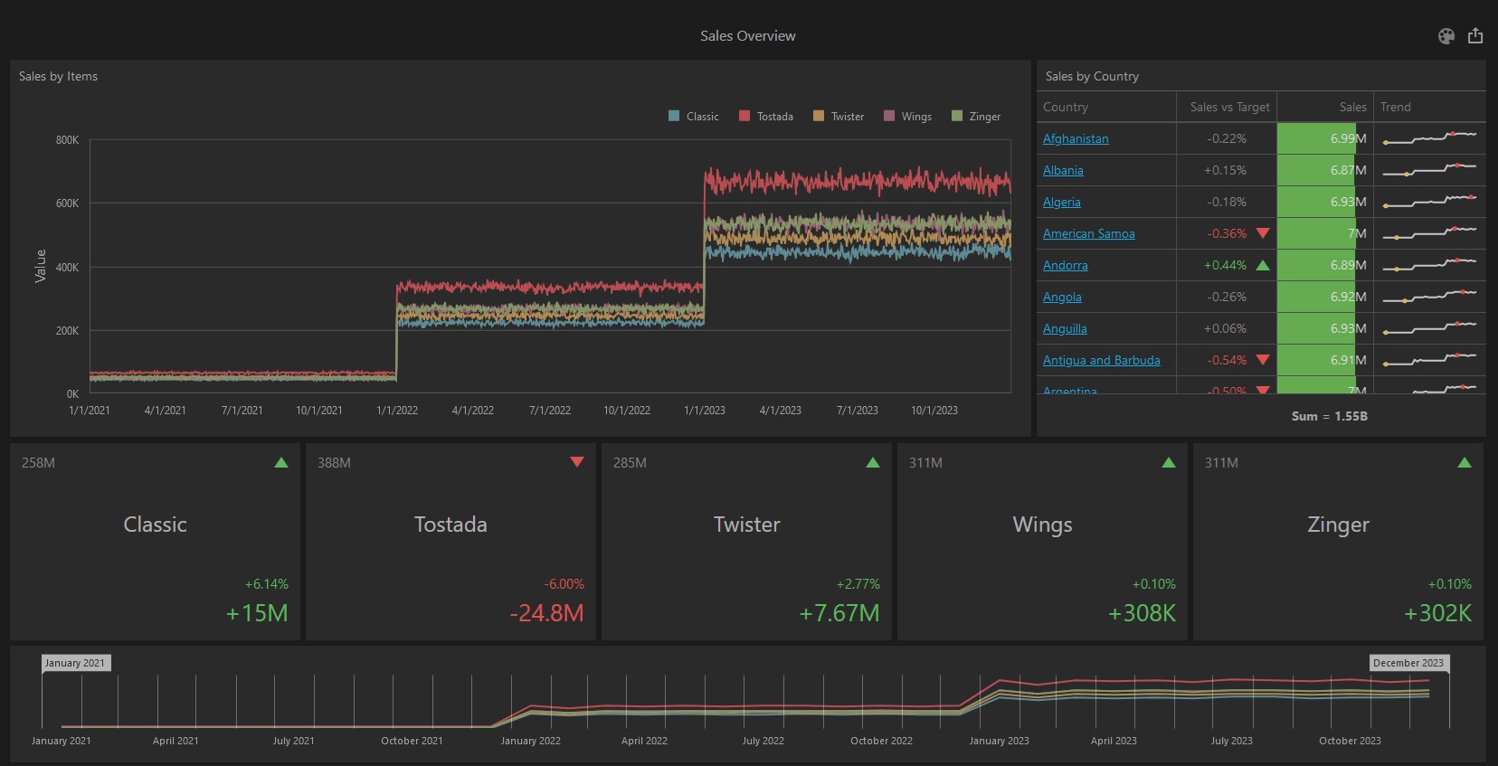The width and height of the screenshot is (1498, 766).
Task: Click the red down indicator on Tostada card
Action: pyautogui.click(x=577, y=462)
